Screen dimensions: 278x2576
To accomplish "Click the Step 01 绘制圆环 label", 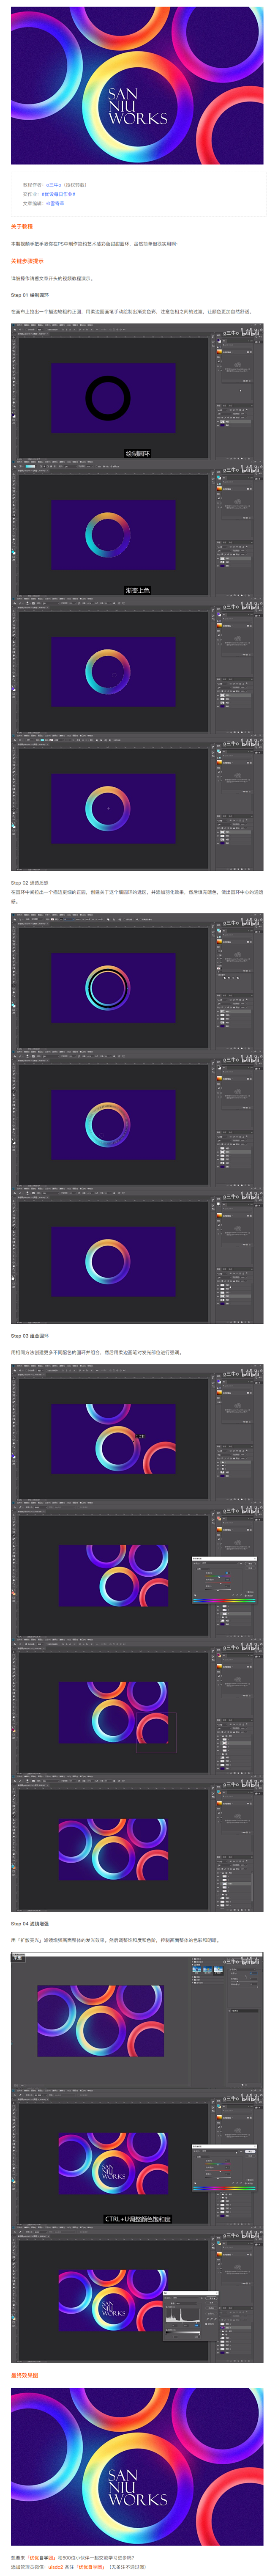I will (30, 295).
